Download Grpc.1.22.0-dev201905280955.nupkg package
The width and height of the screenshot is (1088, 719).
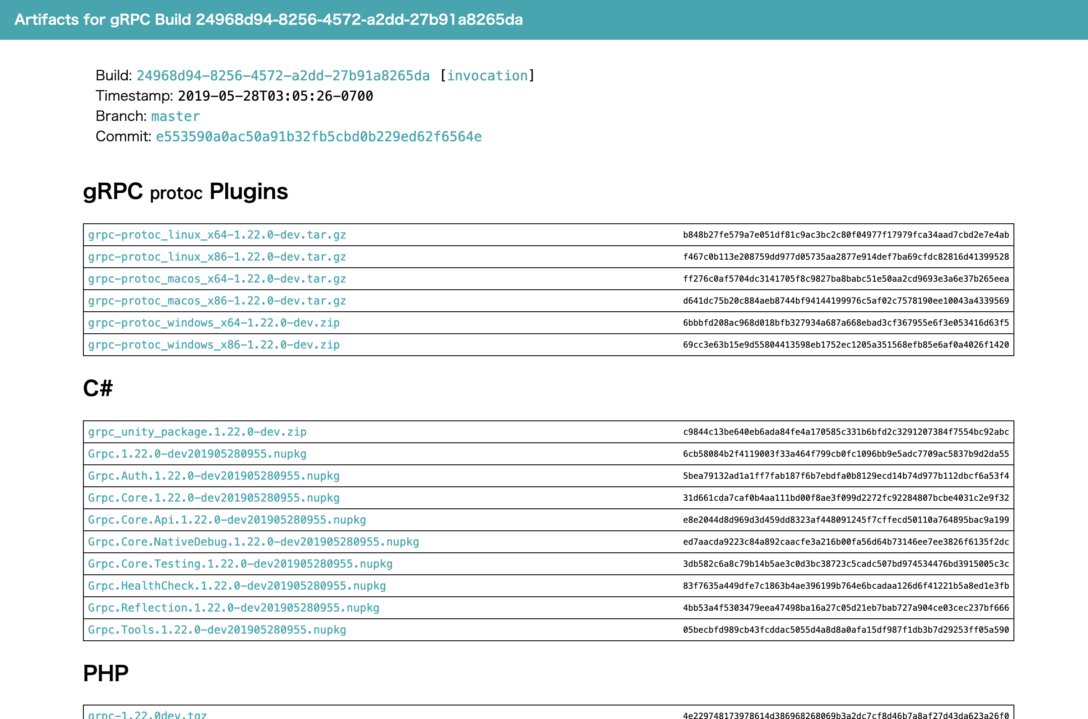(x=197, y=454)
